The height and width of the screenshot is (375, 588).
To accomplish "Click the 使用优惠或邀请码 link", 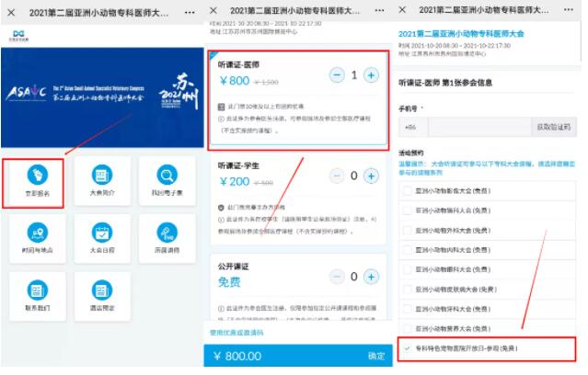I will coord(236,333).
